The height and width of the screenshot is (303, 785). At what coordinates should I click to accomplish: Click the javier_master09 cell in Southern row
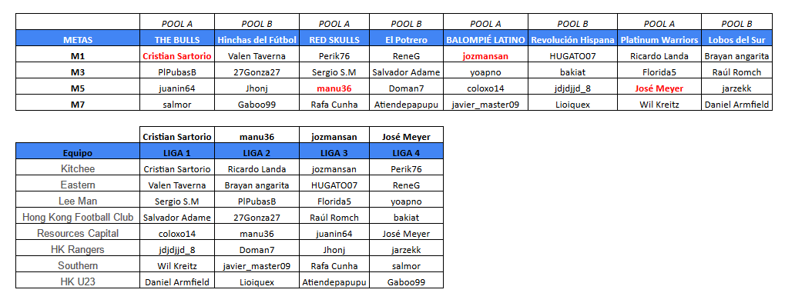point(257,266)
